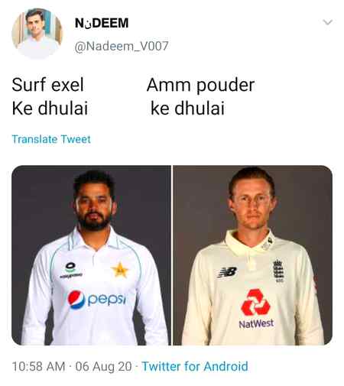Click the Pepsi logo on white jersey
The height and width of the screenshot is (386, 344).
coord(97,300)
